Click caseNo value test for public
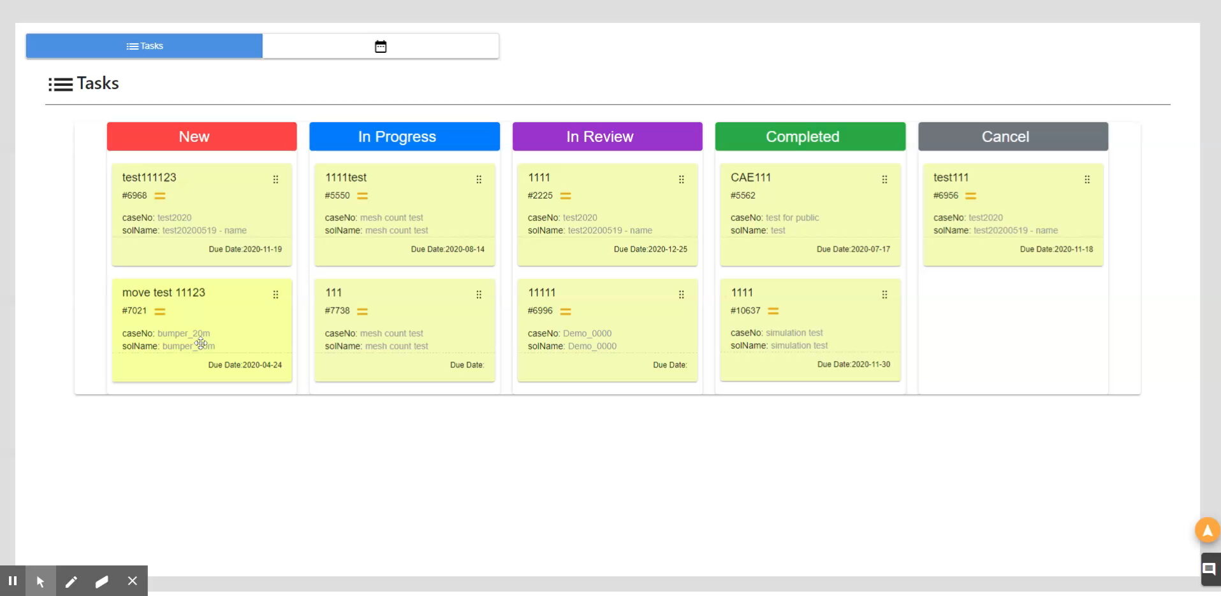This screenshot has height=596, width=1221. pos(792,218)
